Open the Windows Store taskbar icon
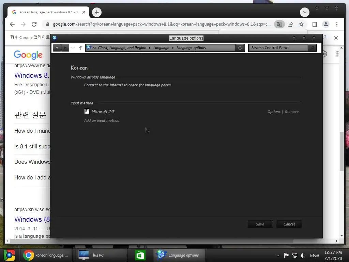The height and width of the screenshot is (262, 349). click(x=140, y=255)
